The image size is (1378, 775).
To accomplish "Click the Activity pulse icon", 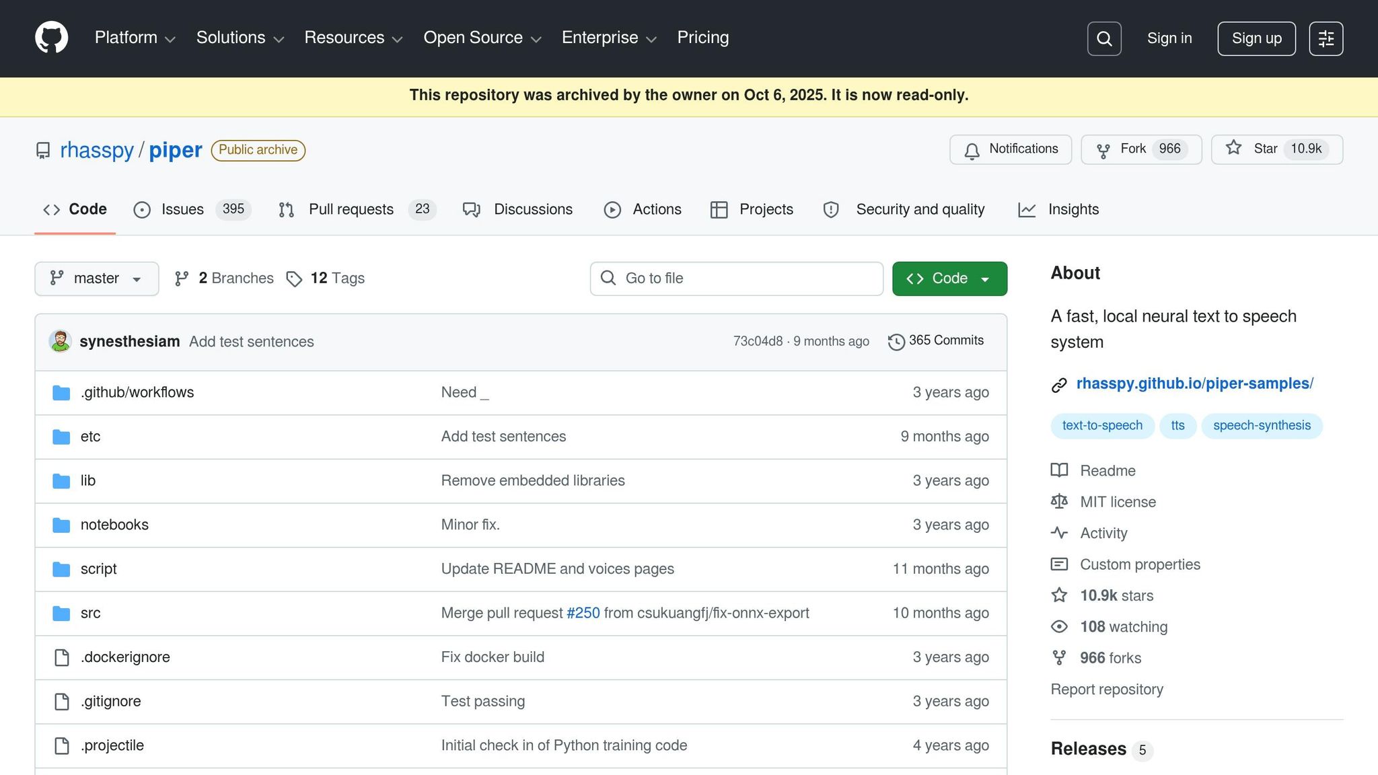I will click(1059, 533).
